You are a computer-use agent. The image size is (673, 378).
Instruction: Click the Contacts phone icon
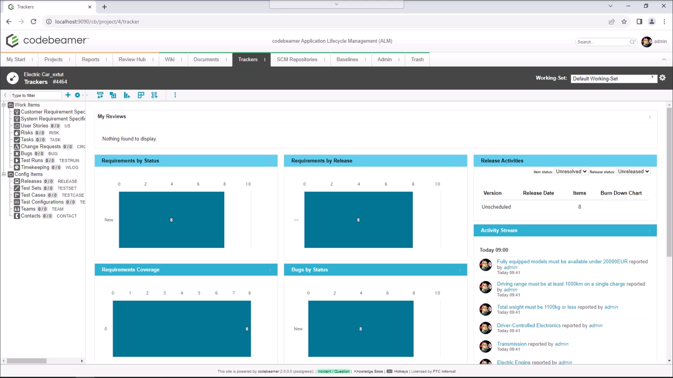17,216
